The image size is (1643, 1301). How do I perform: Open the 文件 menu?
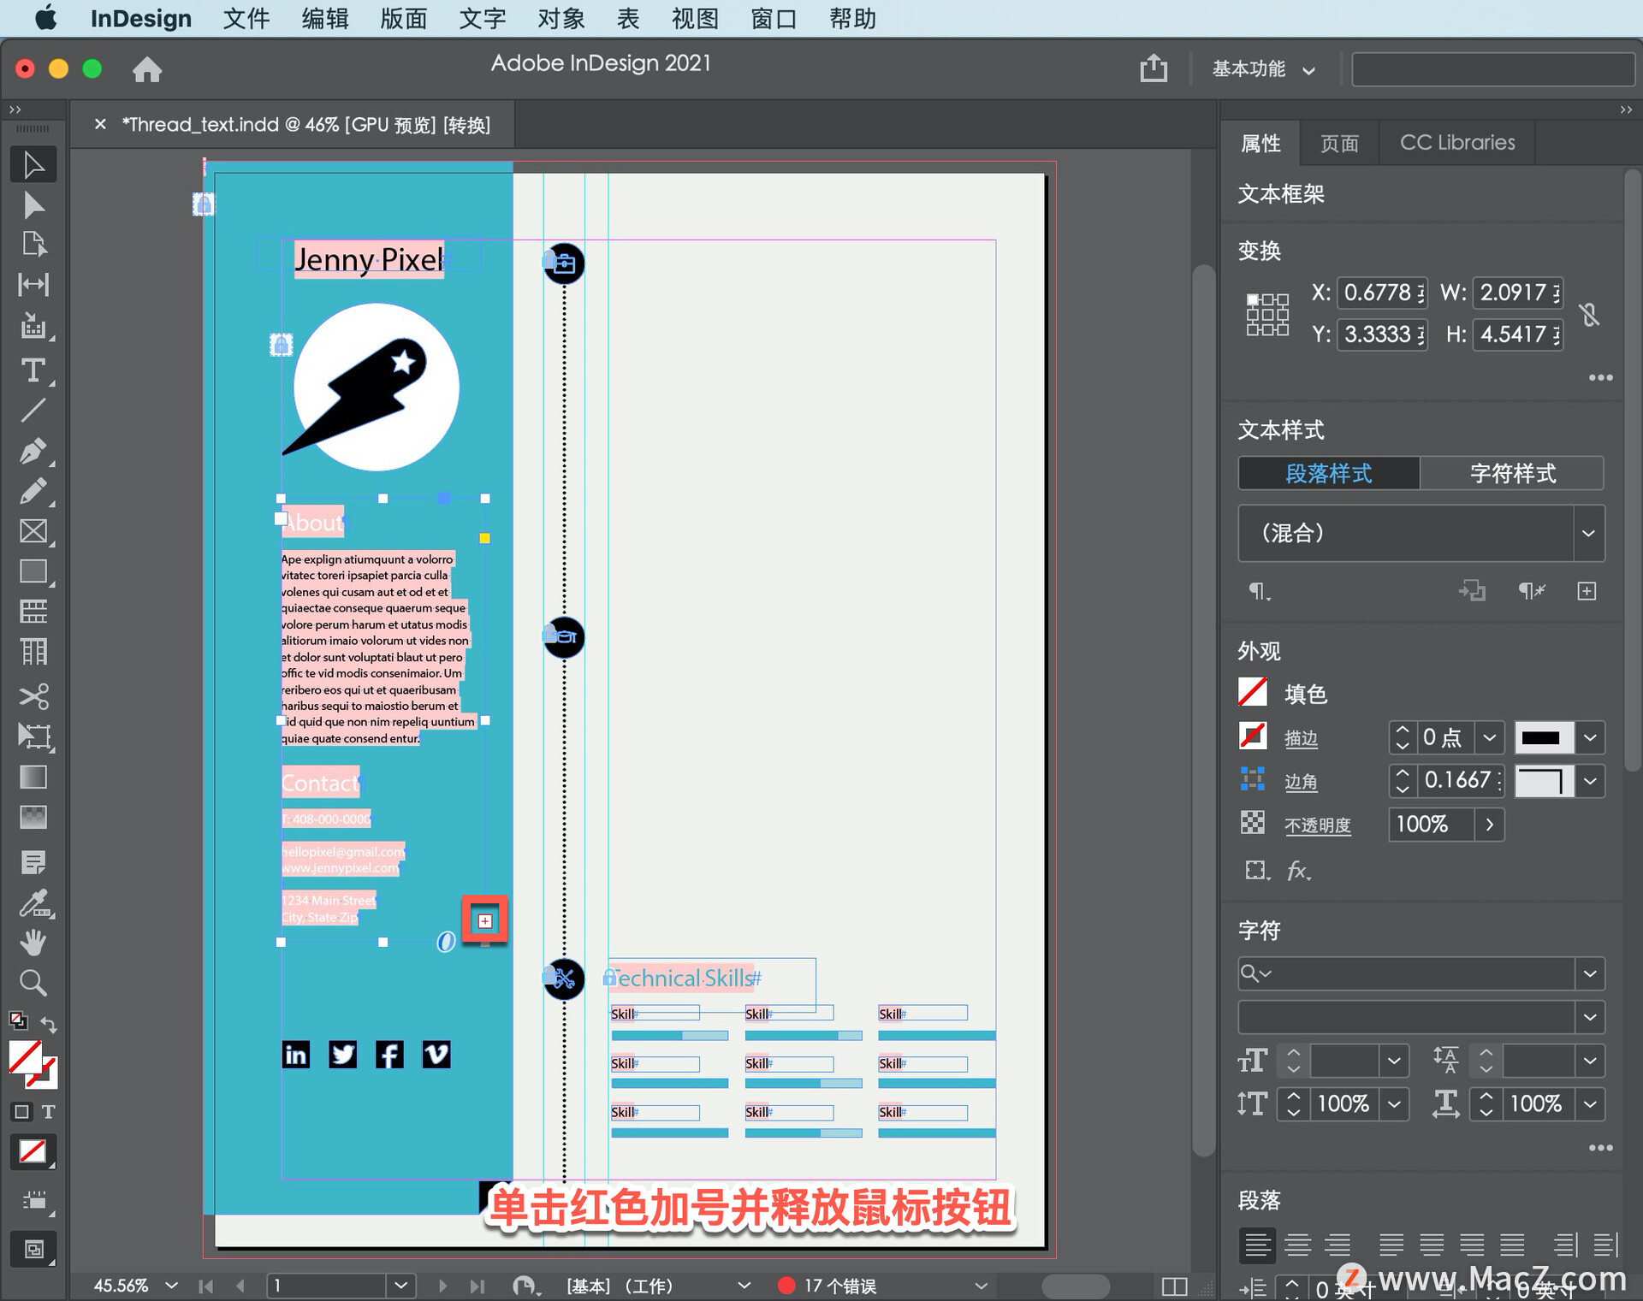pos(246,18)
